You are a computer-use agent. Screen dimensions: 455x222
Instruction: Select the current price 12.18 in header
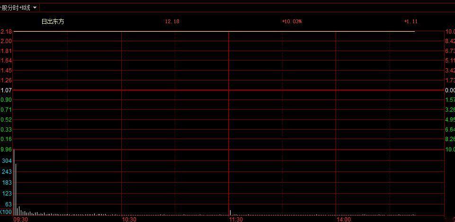coord(172,21)
